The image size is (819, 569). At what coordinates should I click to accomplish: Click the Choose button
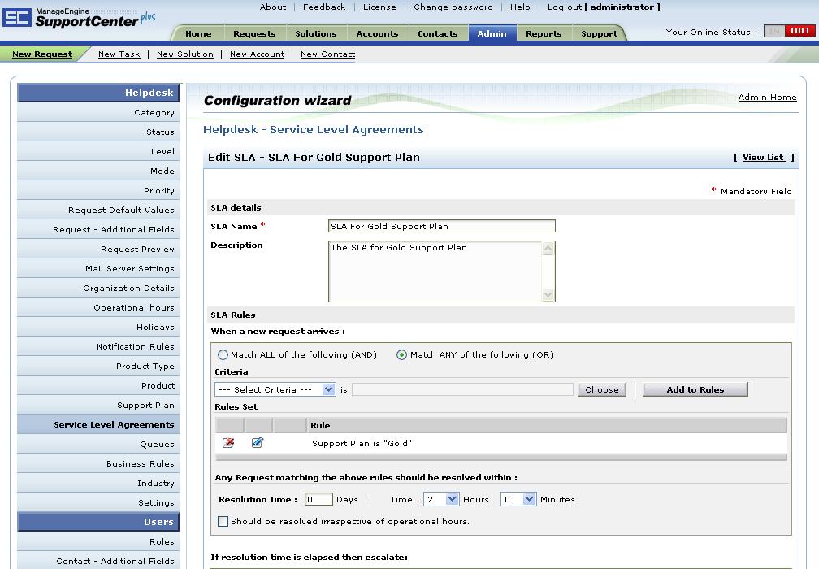[x=602, y=390]
